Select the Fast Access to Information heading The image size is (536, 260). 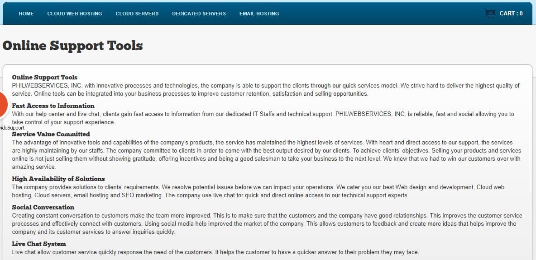tap(53, 106)
